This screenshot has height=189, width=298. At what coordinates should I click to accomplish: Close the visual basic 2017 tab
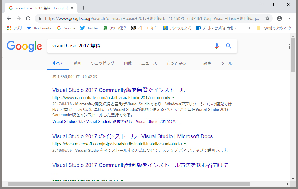tap(72, 8)
